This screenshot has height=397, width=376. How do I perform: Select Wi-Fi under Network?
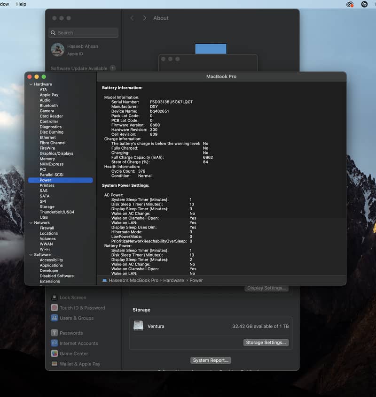[45, 249]
